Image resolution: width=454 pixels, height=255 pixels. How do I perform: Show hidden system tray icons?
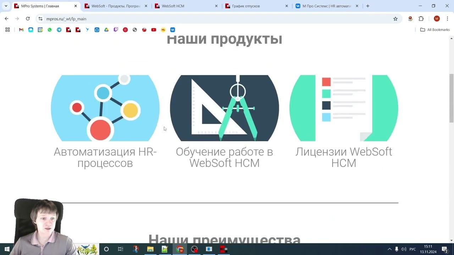point(389,249)
